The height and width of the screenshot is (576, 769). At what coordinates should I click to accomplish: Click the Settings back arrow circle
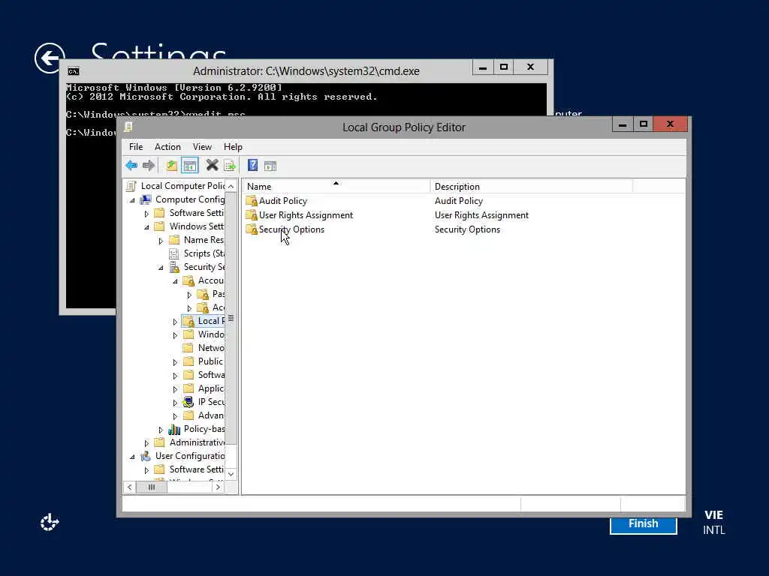pos(50,58)
